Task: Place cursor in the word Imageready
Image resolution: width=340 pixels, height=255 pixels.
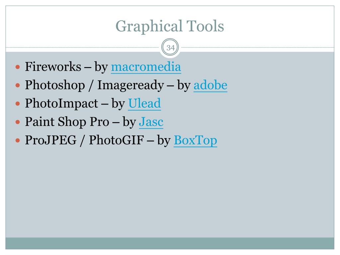Action: pos(130,85)
